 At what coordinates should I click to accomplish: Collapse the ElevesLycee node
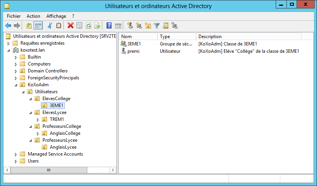coord(31,113)
